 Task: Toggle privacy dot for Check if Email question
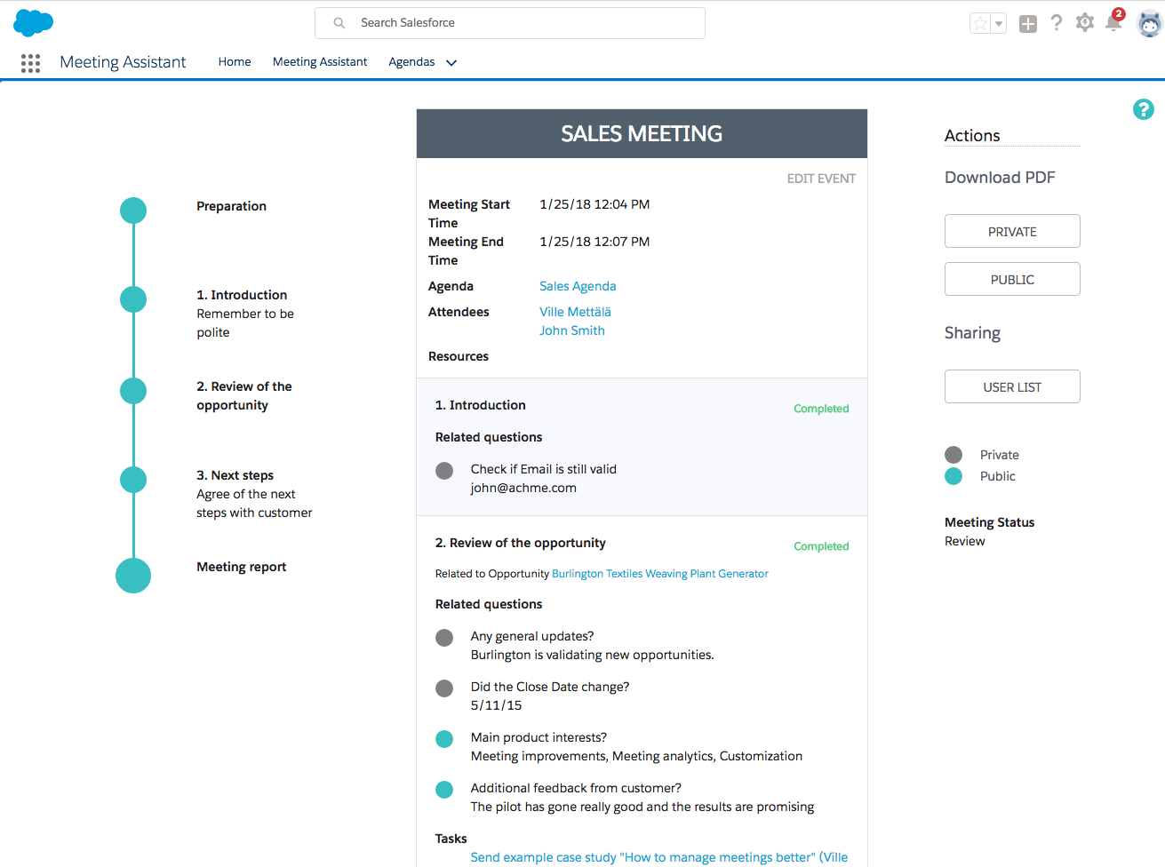click(x=444, y=471)
